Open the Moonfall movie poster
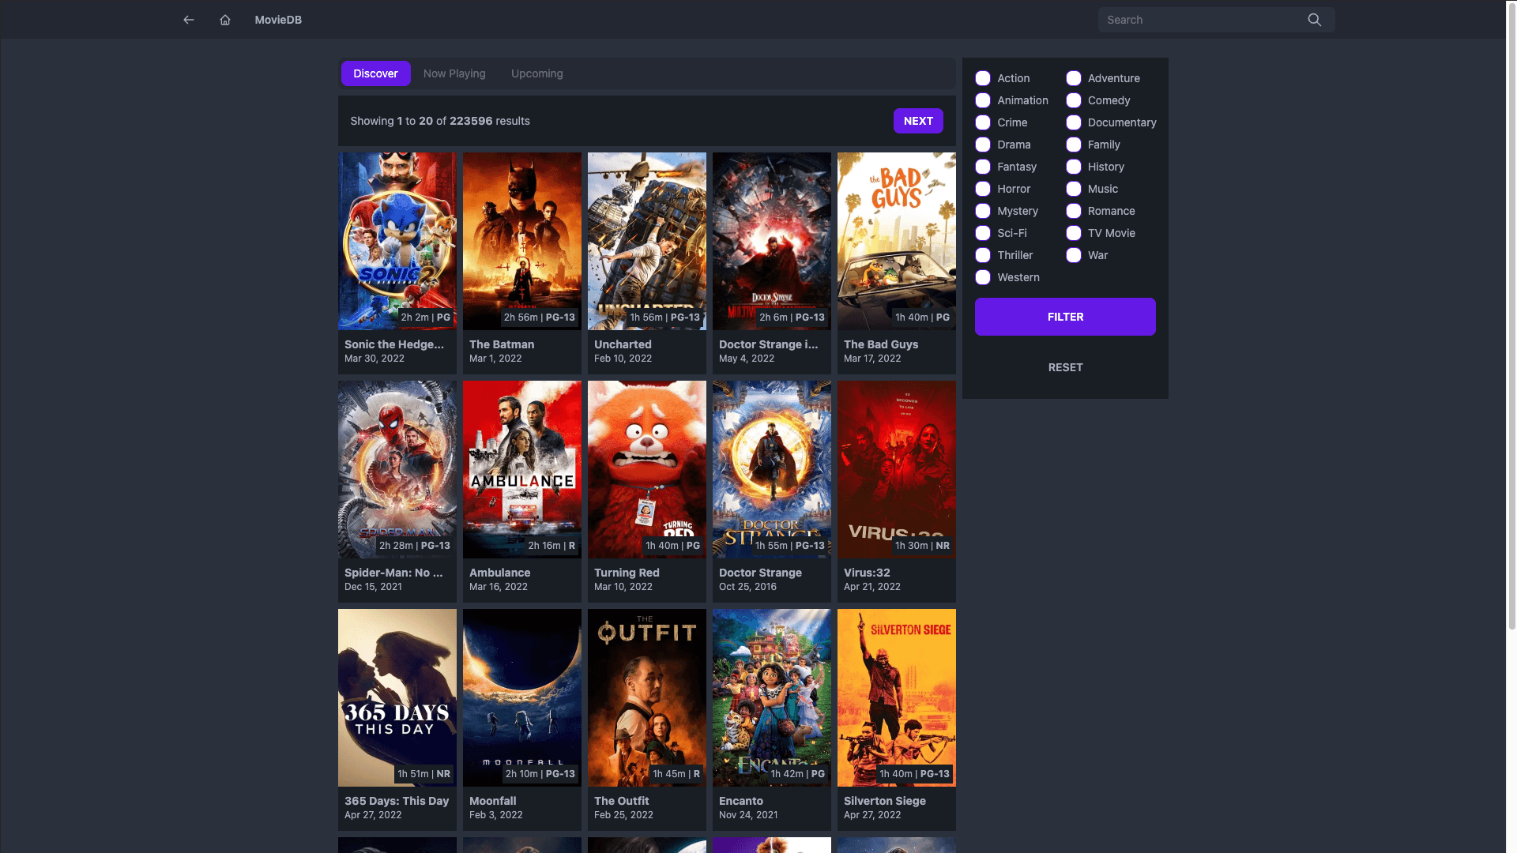Viewport: 1517px width, 853px height. (522, 697)
